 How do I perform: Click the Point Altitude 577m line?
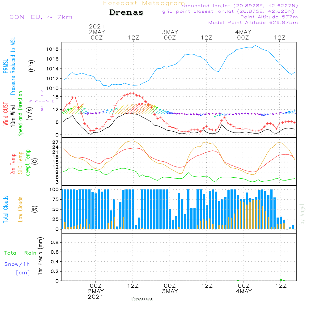[x=269, y=17]
